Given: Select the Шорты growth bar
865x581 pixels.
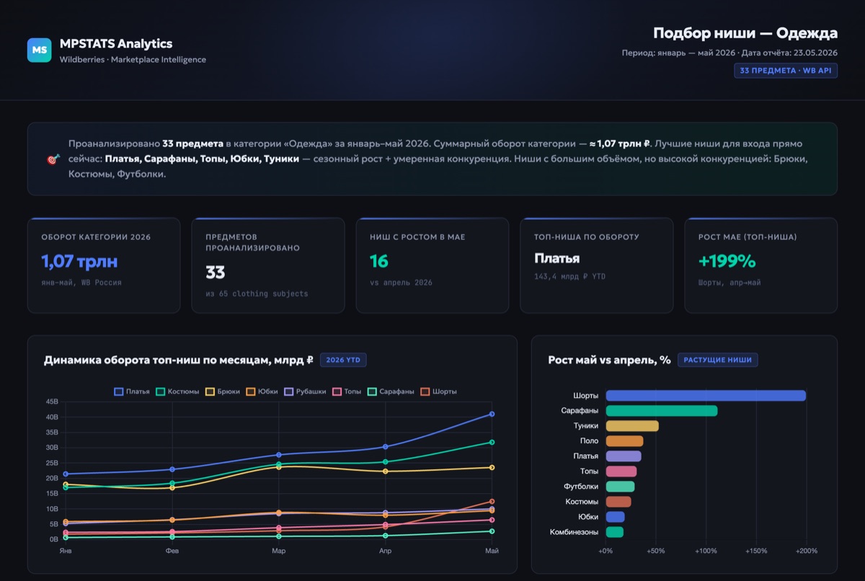Looking at the screenshot, I should [x=706, y=396].
